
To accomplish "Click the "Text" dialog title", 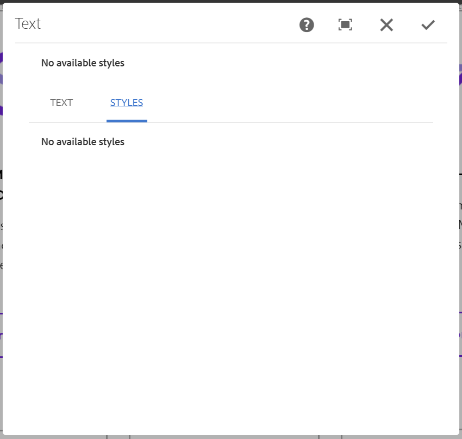I will (x=28, y=23).
